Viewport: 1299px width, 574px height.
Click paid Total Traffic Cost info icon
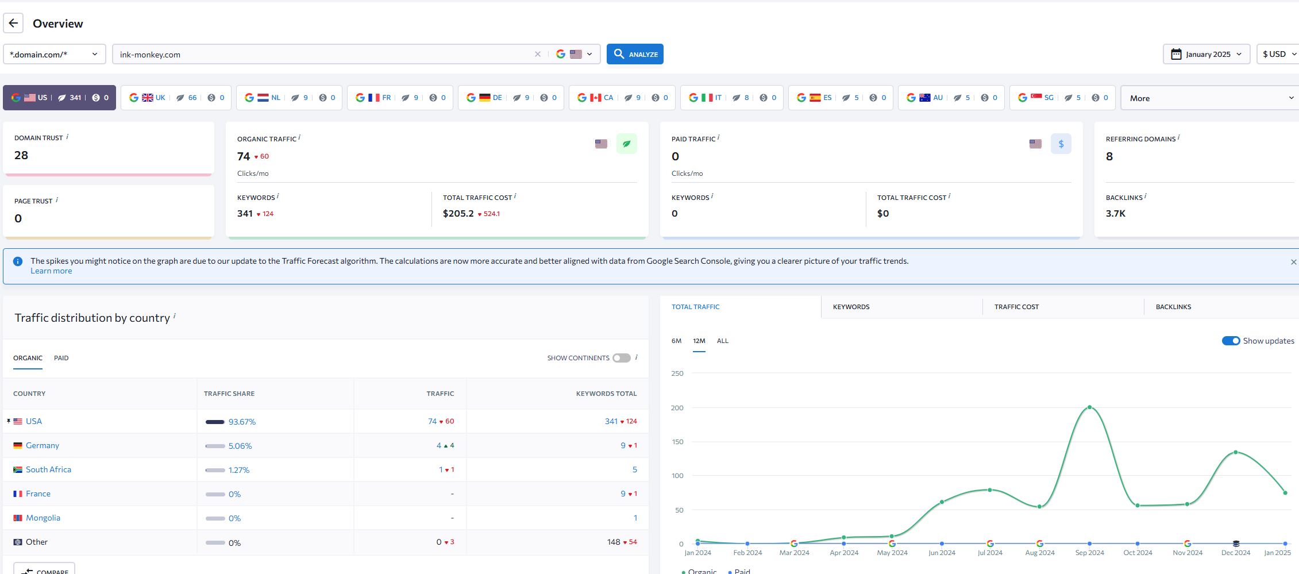pyautogui.click(x=949, y=197)
